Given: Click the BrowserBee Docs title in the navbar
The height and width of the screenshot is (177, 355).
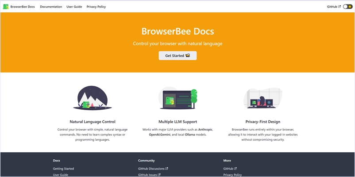Looking at the screenshot, I should click(x=23, y=7).
